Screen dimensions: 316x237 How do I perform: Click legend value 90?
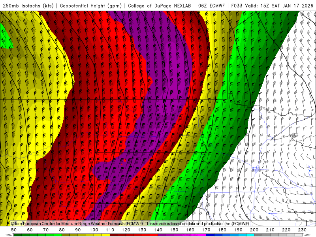tap(78, 230)
